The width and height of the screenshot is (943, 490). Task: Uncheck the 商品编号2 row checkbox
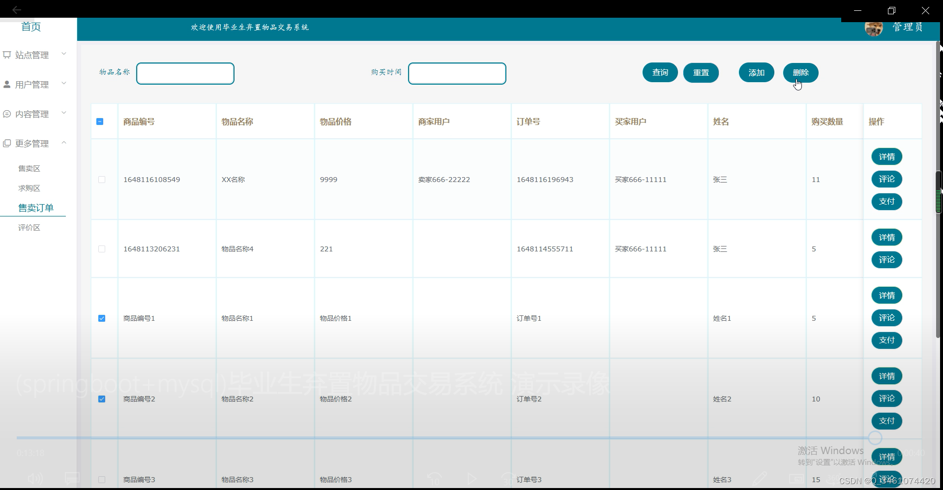(x=102, y=399)
